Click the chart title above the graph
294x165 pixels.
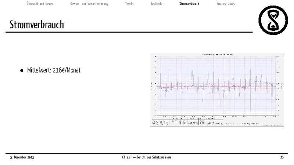click(217, 54)
